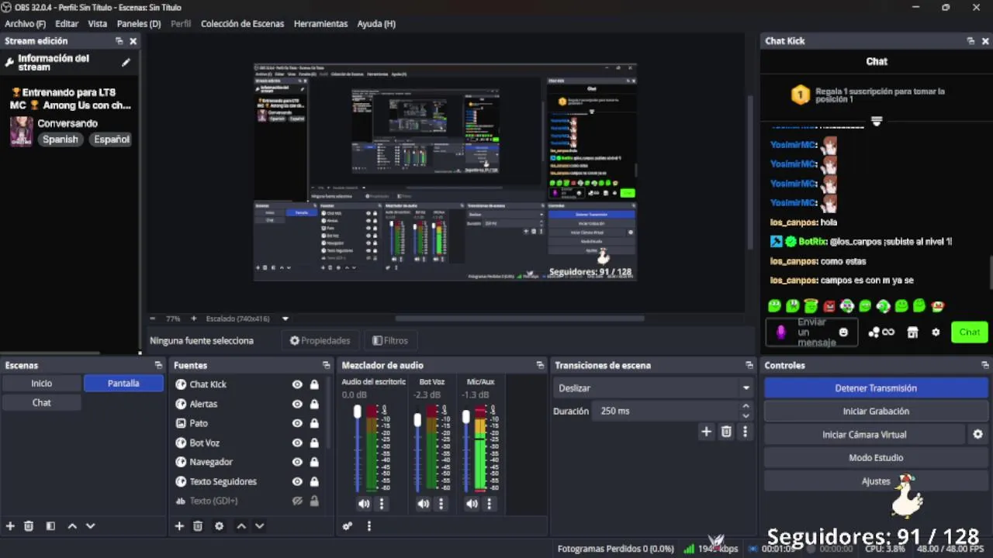Open the Paneles menu
This screenshot has height=558, width=993.
[x=139, y=23]
